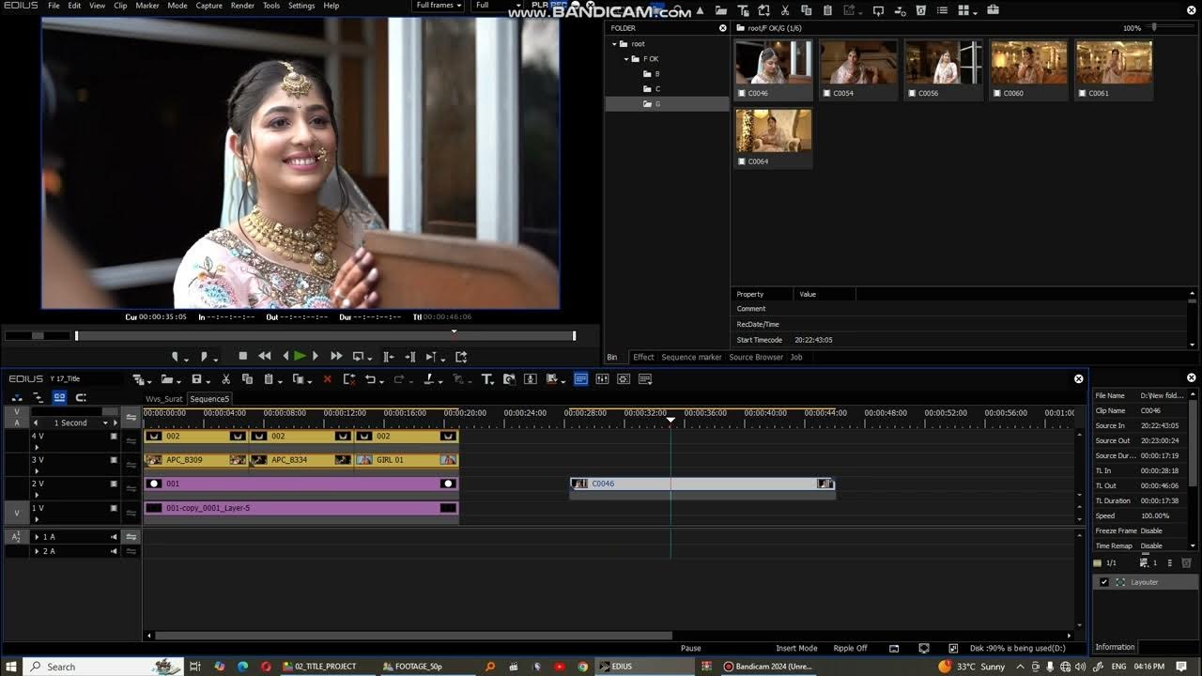Click the Stop playback button
The image size is (1202, 676).
[x=242, y=357]
